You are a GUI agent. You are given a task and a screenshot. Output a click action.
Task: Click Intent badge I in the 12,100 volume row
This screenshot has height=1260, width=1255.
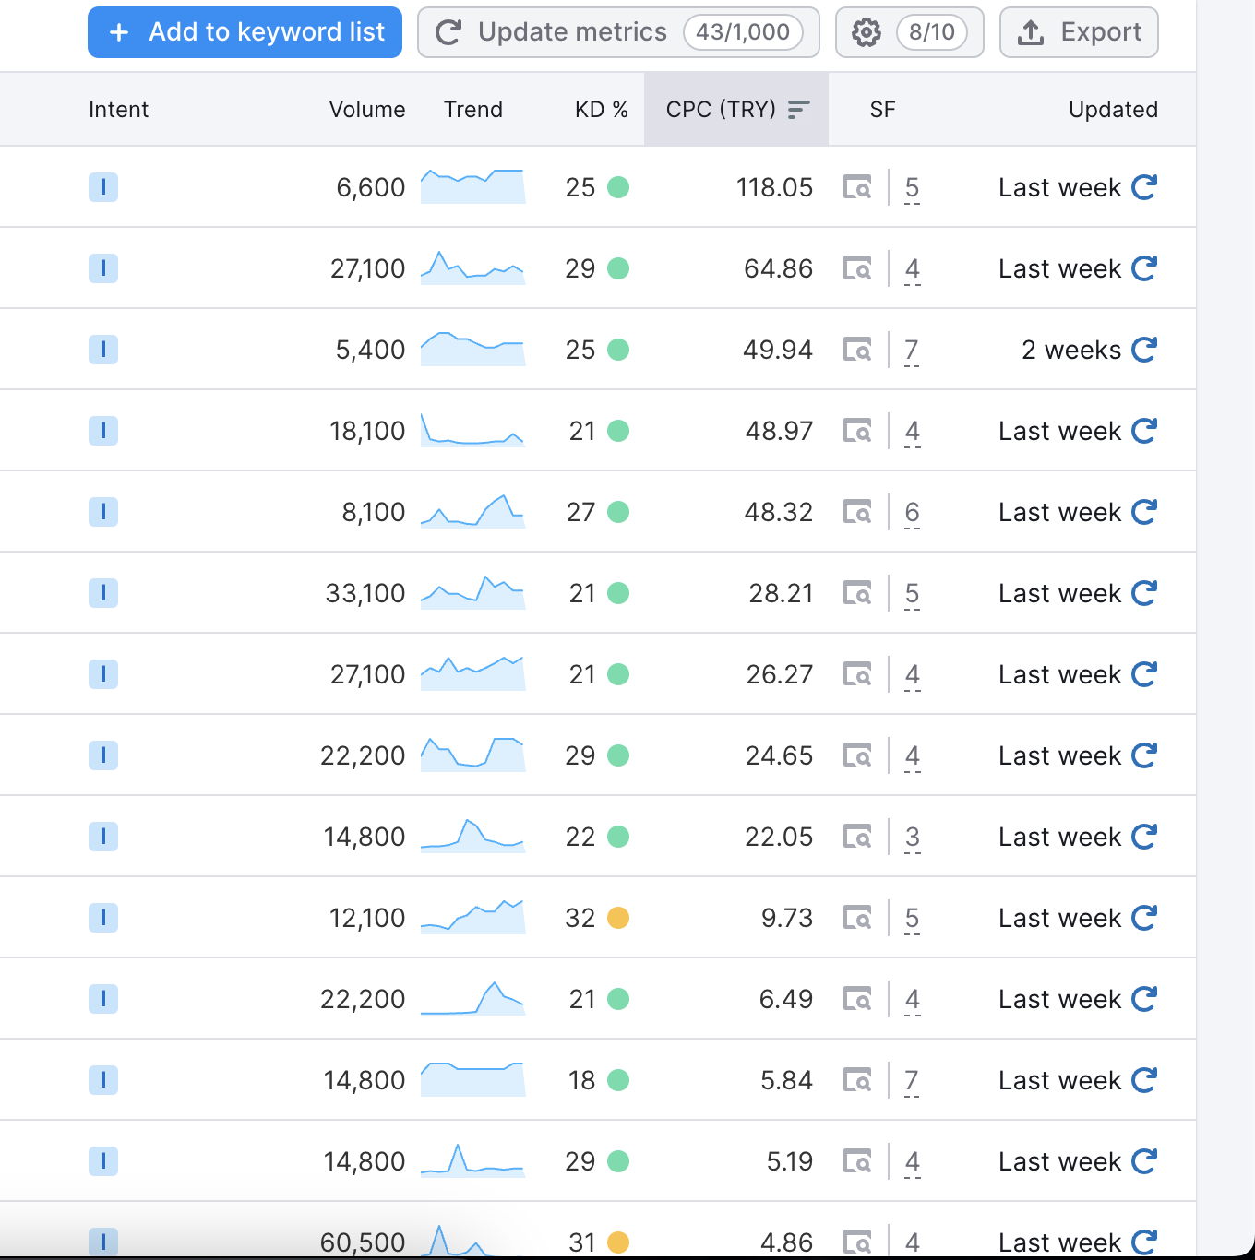coord(103,918)
